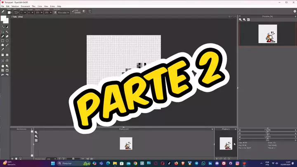The height and width of the screenshot is (167, 297).
Task: Select the frame thumbnail in the Frames strip
Action: pyautogui.click(x=126, y=143)
